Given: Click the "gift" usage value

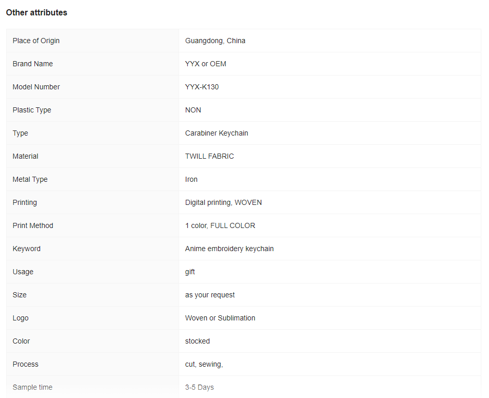Looking at the screenshot, I should coord(190,272).
